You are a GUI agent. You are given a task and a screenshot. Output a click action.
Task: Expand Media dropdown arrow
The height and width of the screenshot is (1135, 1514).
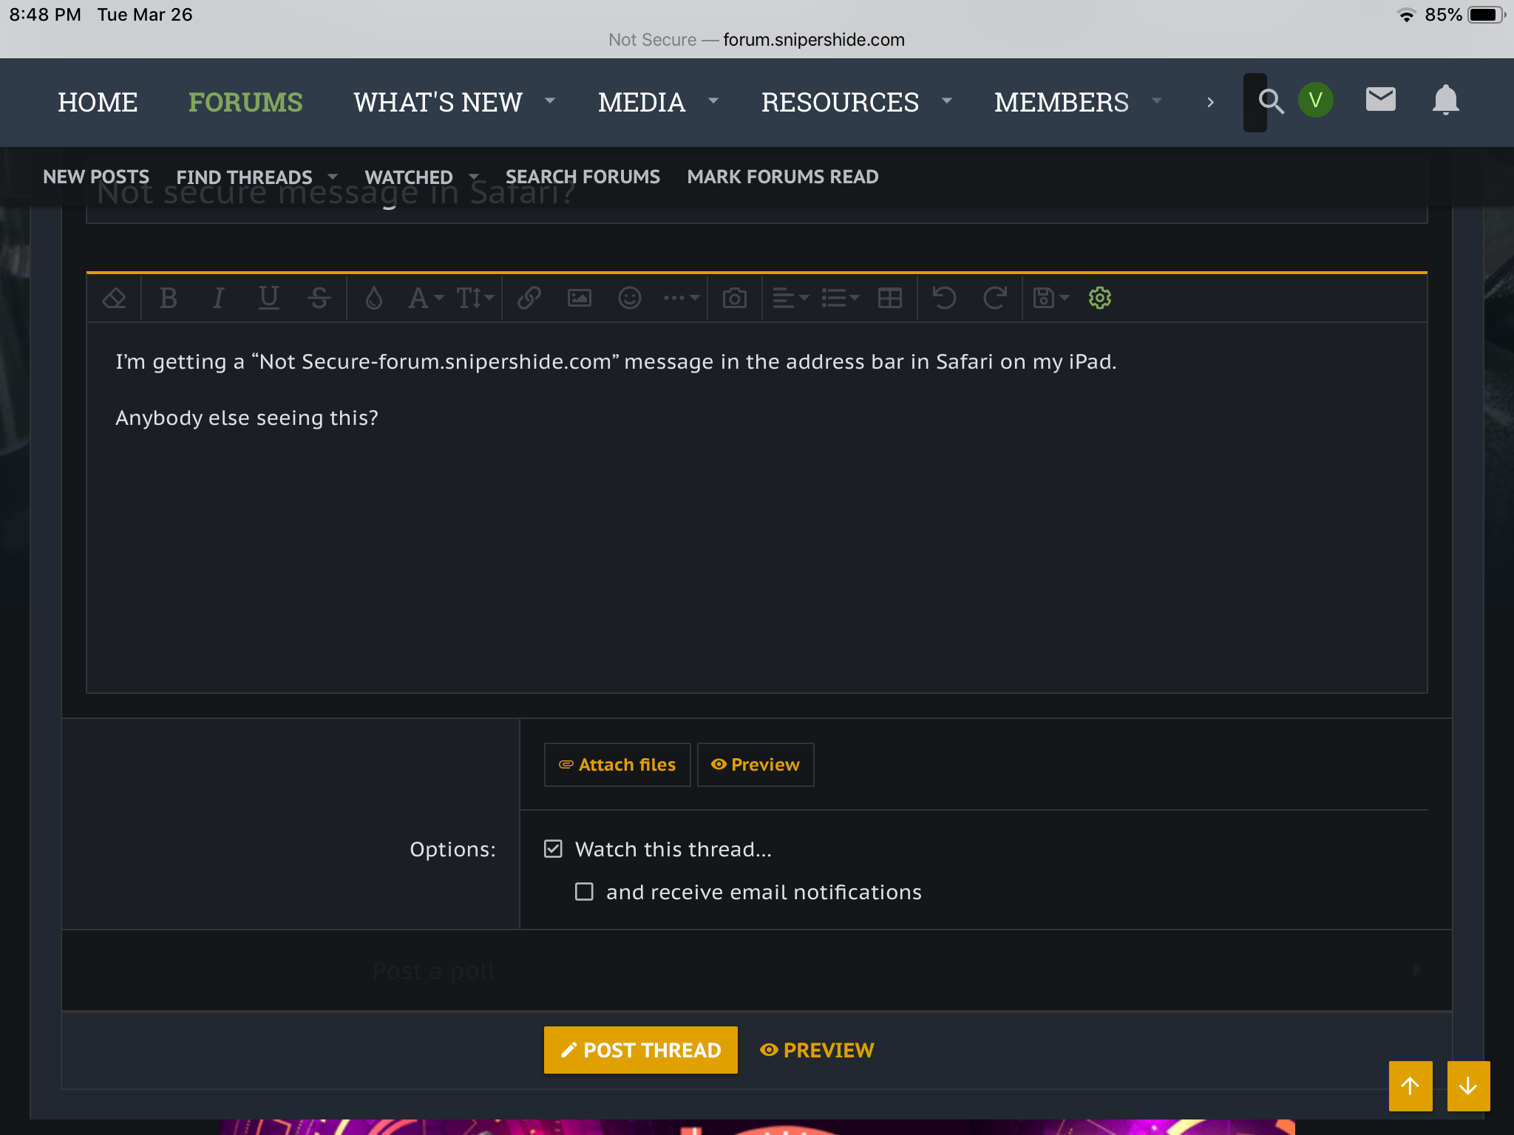(x=713, y=100)
